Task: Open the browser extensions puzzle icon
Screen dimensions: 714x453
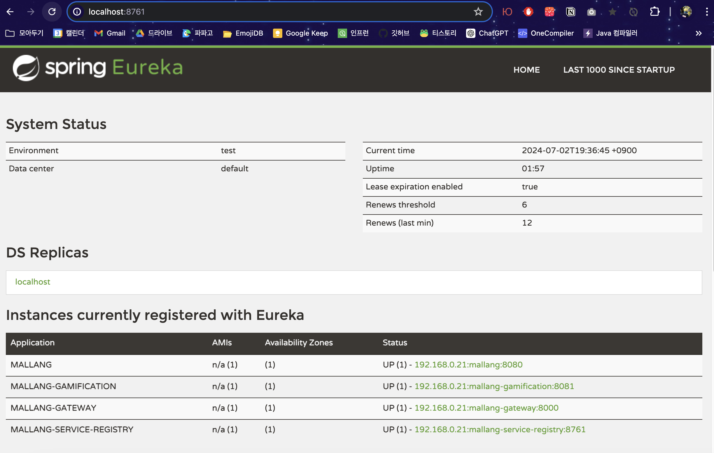Action: (x=654, y=12)
